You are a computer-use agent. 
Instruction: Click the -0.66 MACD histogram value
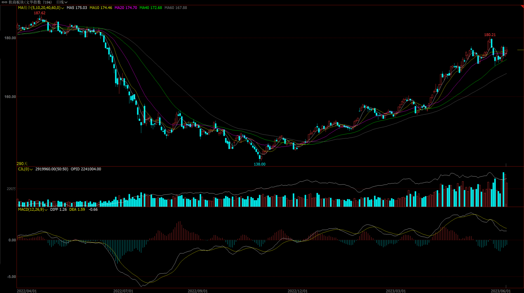pos(93,209)
